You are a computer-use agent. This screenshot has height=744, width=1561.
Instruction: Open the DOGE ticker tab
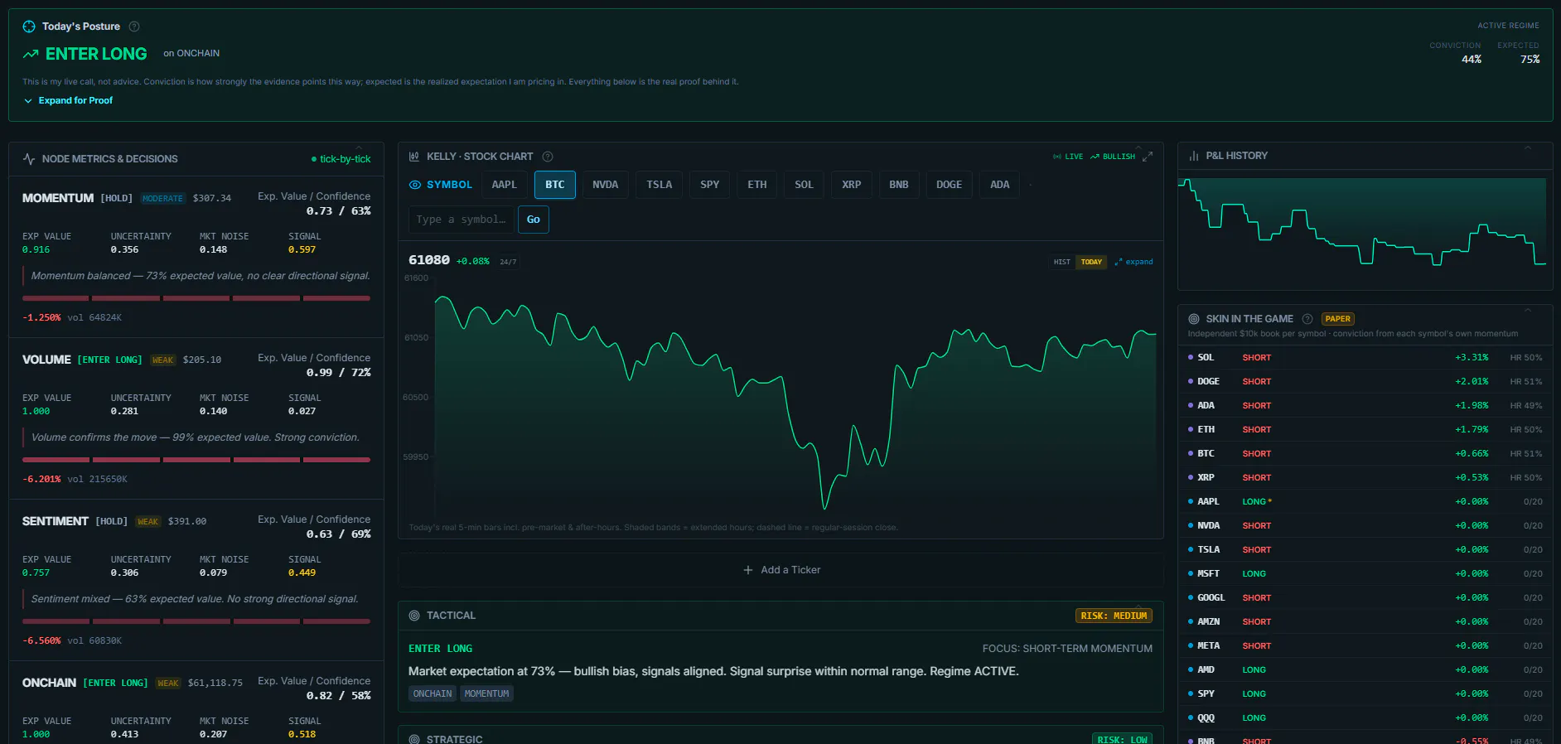coord(950,185)
